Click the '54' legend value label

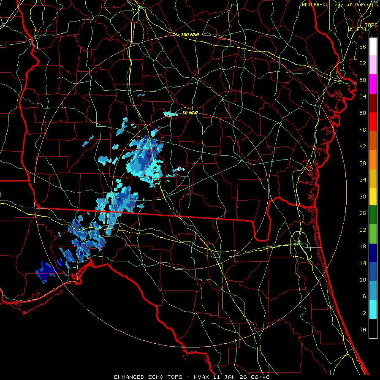tap(363, 96)
